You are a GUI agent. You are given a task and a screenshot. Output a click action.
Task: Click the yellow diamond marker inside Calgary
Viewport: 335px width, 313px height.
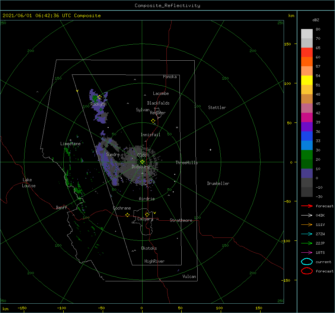(147, 214)
